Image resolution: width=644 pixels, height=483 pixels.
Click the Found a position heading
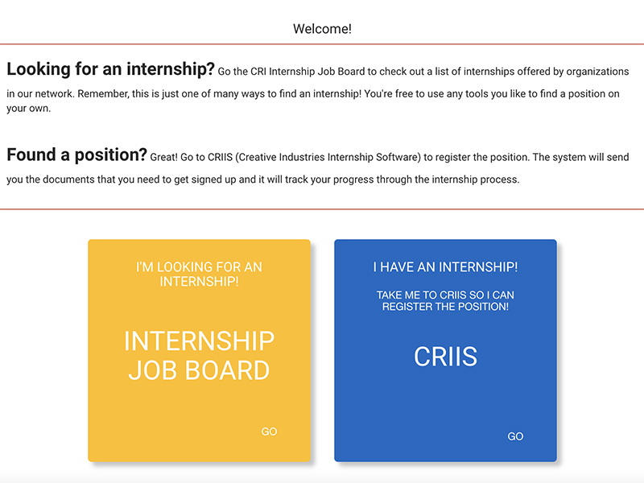click(76, 155)
